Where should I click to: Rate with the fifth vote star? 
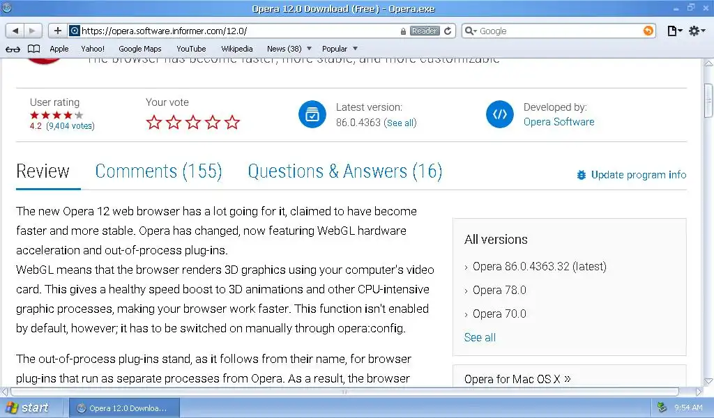pyautogui.click(x=232, y=122)
